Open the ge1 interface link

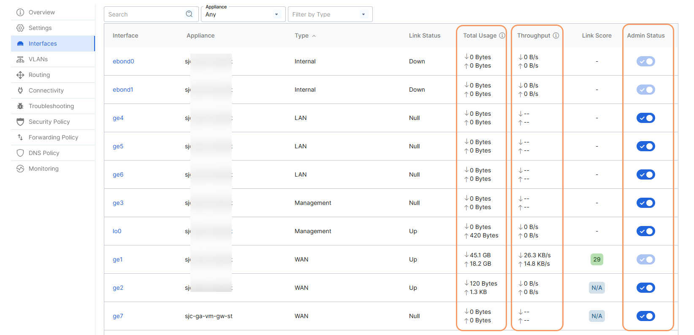tap(118, 259)
